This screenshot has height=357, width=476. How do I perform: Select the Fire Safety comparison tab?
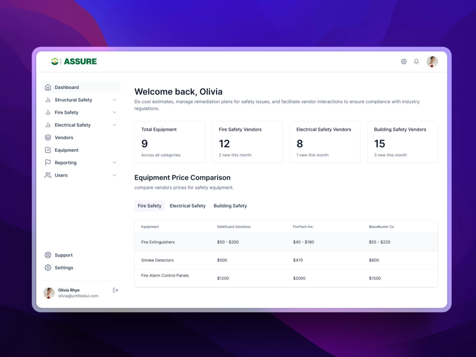coord(149,206)
